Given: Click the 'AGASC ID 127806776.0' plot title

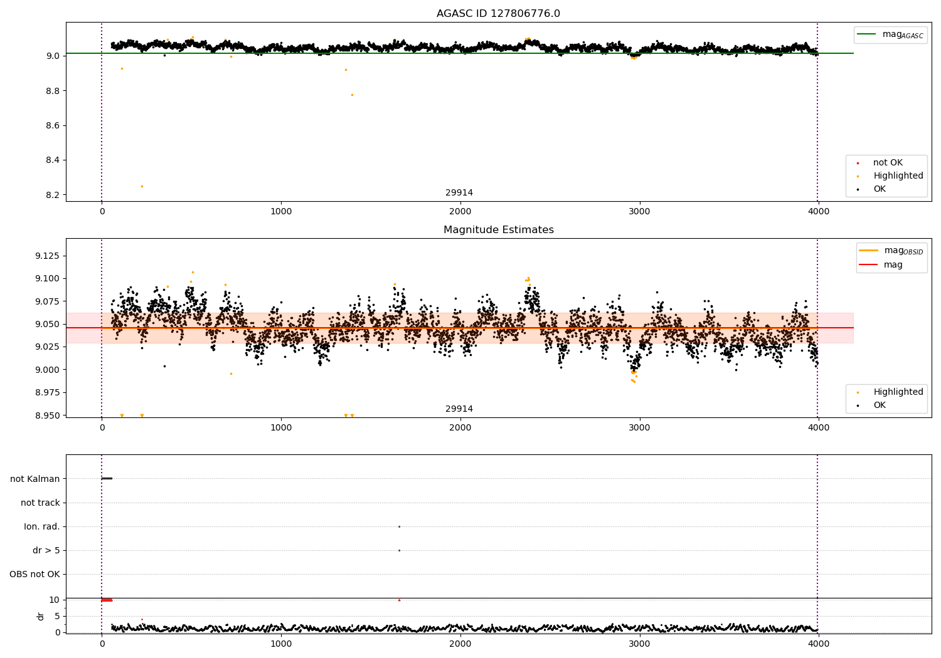Looking at the screenshot, I should (x=498, y=14).
